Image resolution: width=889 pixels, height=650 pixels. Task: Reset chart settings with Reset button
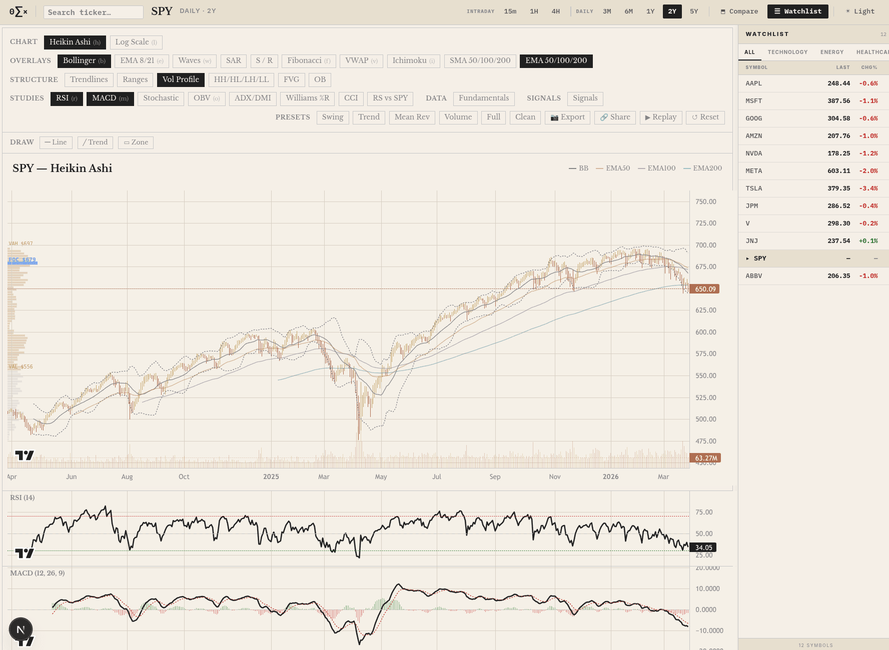tap(705, 117)
